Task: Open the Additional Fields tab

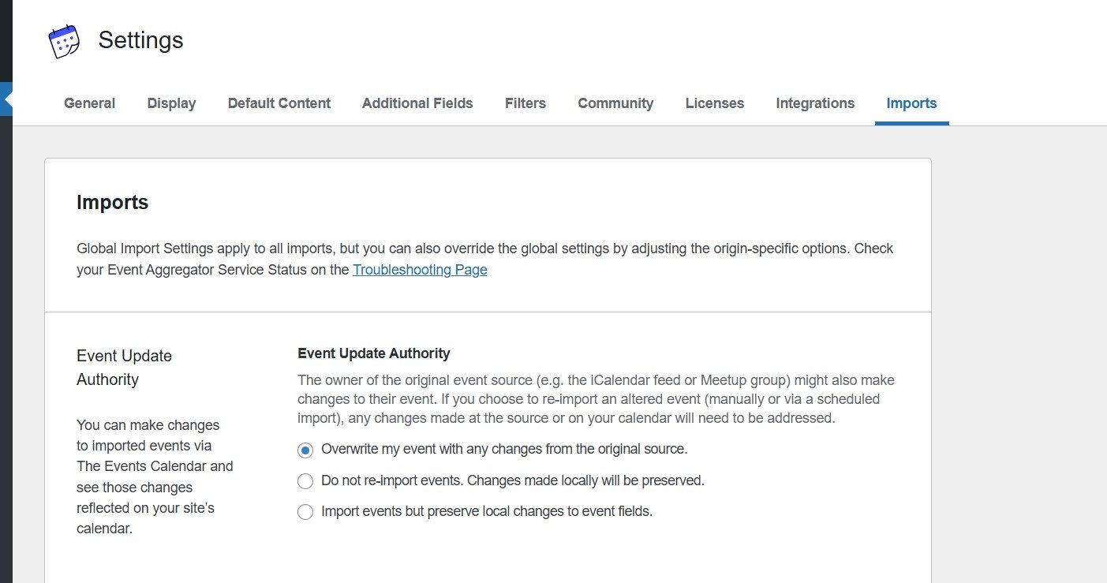Action: tap(417, 103)
